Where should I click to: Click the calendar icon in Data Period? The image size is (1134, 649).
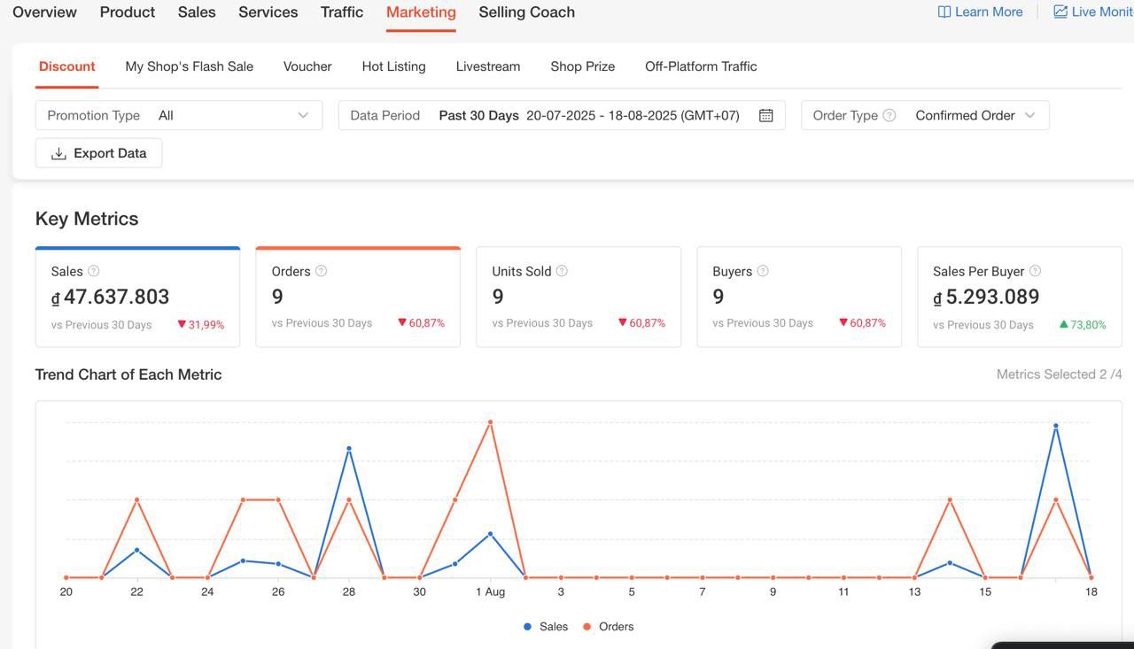click(x=766, y=115)
